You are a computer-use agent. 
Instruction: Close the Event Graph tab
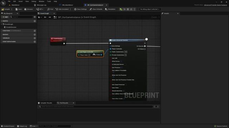pyautogui.click(x=54, y=14)
